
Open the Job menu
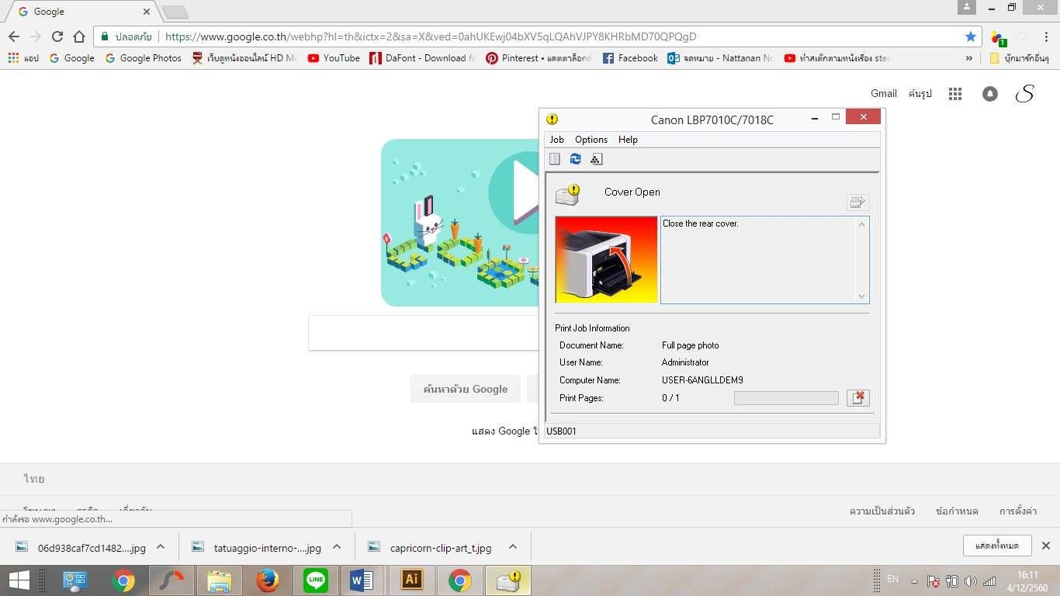pyautogui.click(x=557, y=140)
